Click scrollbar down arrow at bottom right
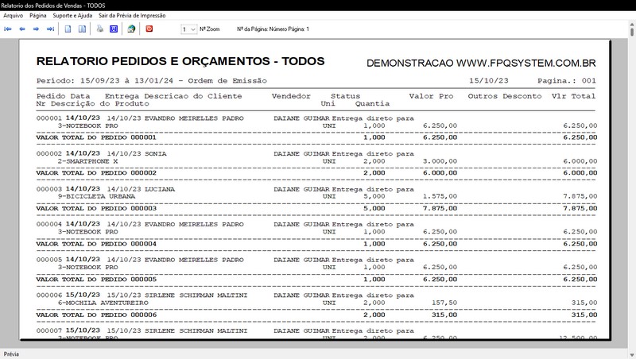Screen dimensions: 636x359 click(632, 355)
